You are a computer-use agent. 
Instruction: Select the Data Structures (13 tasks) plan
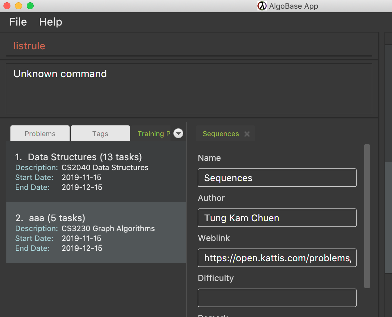pyautogui.click(x=96, y=172)
